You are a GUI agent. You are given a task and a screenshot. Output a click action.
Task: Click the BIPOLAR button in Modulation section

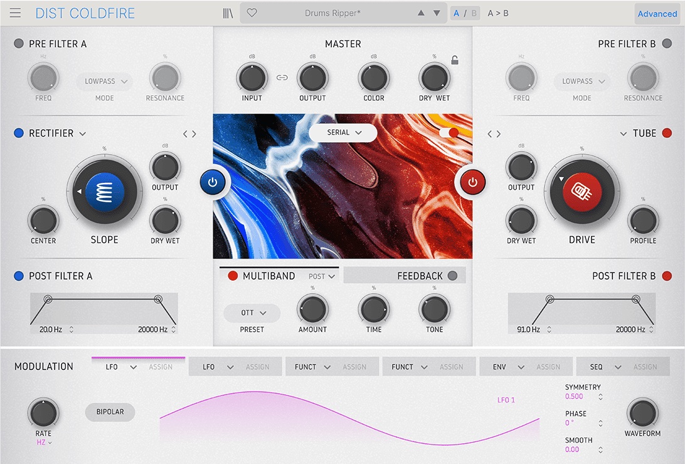(x=110, y=412)
